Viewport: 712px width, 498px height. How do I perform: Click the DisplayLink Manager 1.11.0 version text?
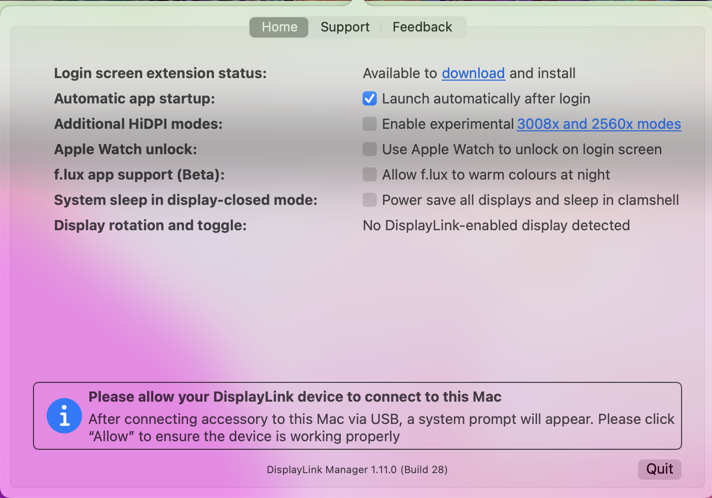(x=357, y=470)
